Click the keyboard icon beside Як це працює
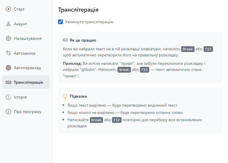This screenshot has width=228, height=163. point(65,40)
